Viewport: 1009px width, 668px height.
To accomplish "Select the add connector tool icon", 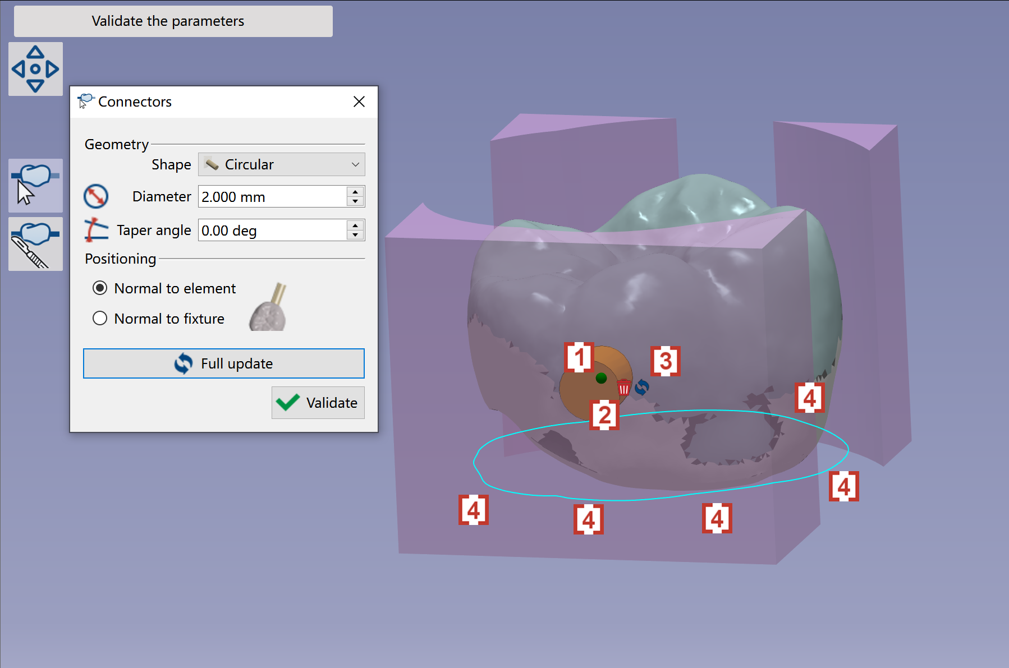I will pos(35,186).
